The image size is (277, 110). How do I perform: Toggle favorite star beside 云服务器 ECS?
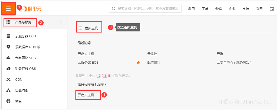point(138,63)
